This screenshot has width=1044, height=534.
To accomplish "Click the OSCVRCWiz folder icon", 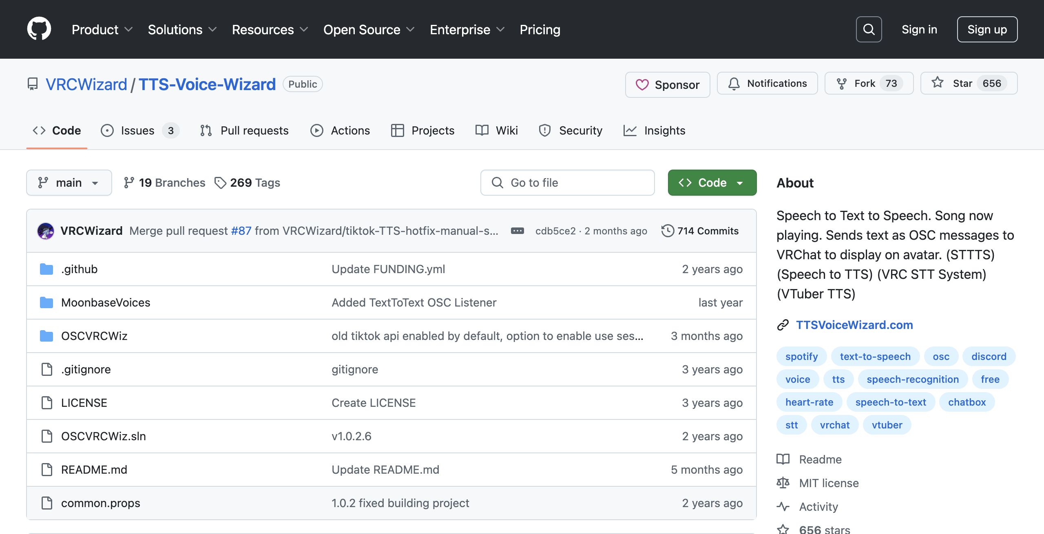I will (46, 336).
